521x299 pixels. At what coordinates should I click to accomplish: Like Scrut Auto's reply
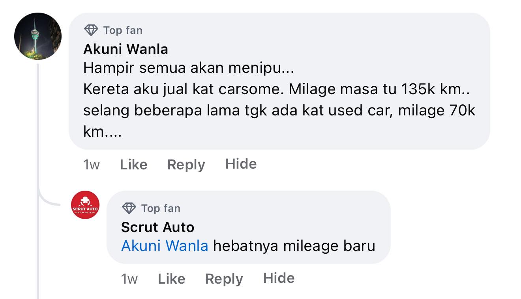[x=171, y=279]
